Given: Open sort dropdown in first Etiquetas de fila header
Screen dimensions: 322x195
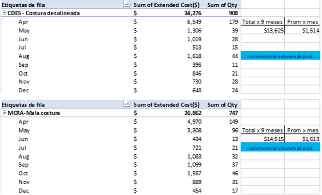Looking at the screenshot, I should point(126,4).
